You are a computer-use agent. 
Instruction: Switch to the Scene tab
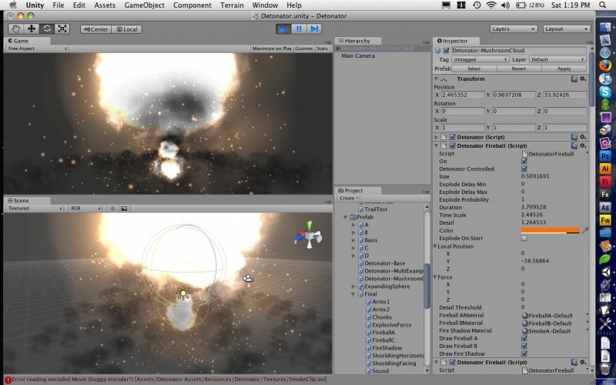[x=20, y=200]
